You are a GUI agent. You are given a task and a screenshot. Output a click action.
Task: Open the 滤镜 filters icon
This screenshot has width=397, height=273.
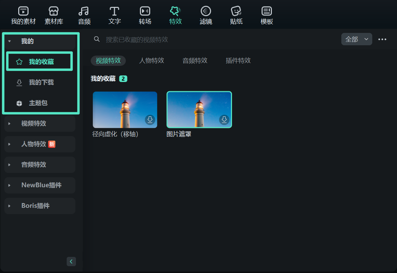click(x=206, y=11)
